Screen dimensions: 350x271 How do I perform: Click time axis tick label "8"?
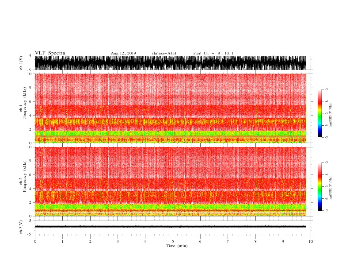click(255, 241)
